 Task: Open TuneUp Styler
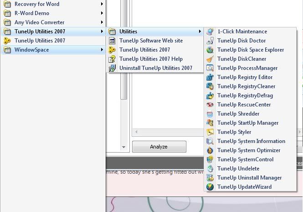coord(251,132)
